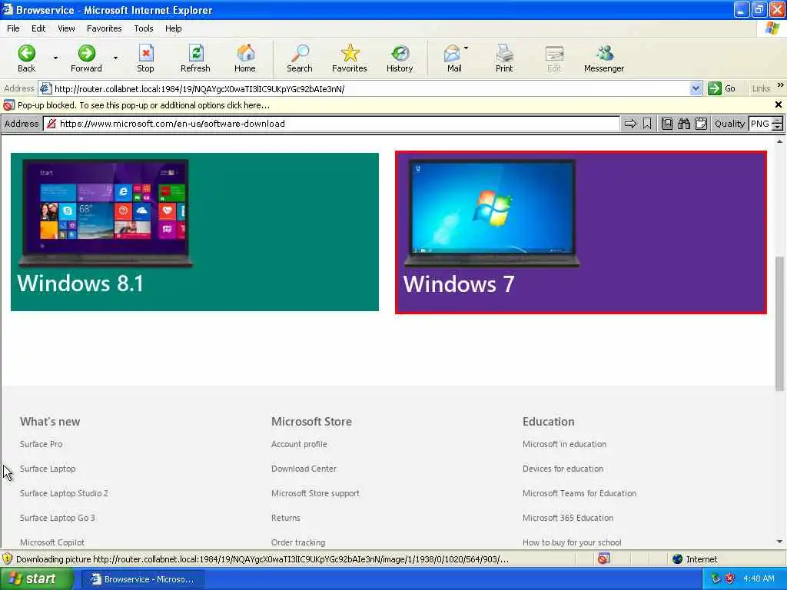Open the Download Center link
Image resolution: width=787 pixels, height=590 pixels.
tap(304, 469)
